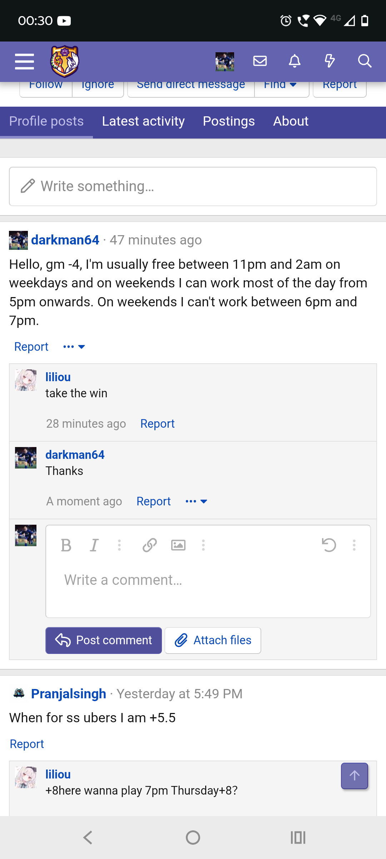Toggle bold formatting in comment editor
Screen dimensions: 386x859
[x=66, y=545]
